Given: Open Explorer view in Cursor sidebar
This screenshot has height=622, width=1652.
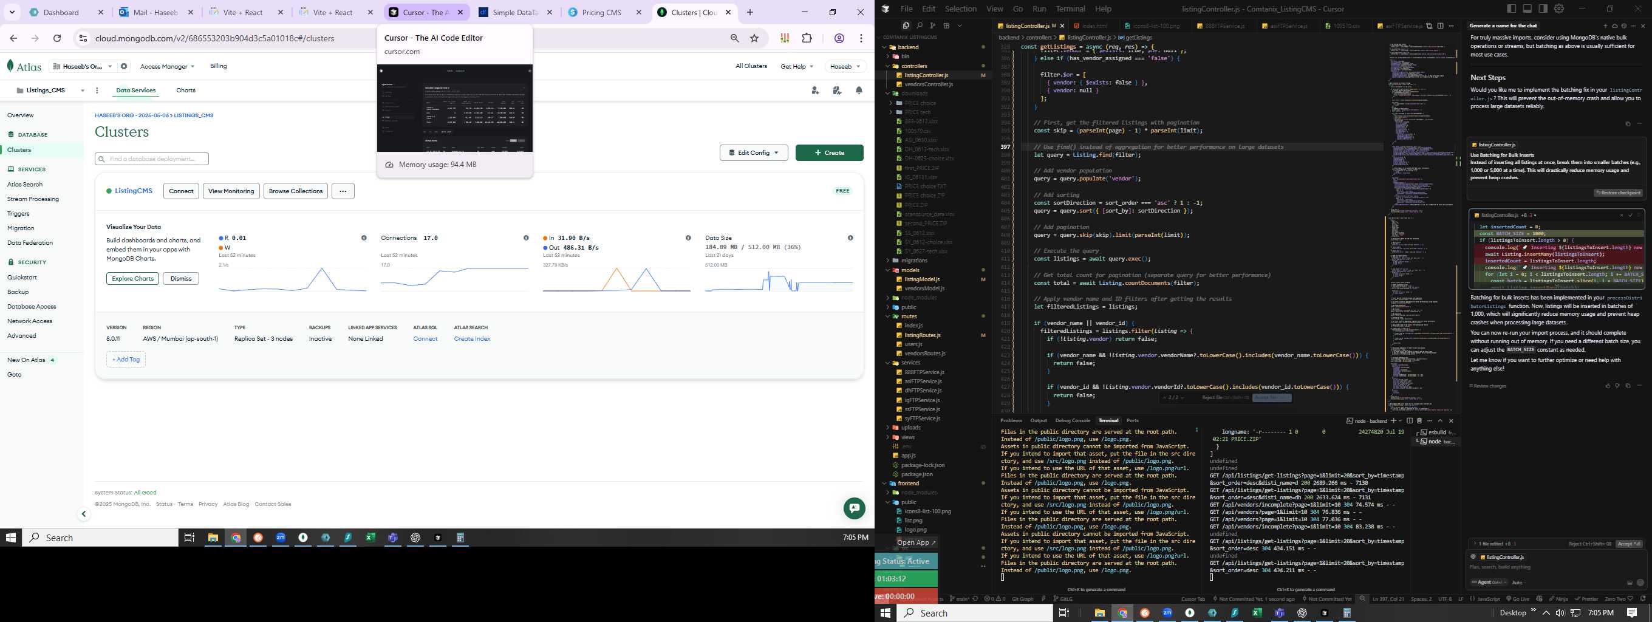Looking at the screenshot, I should [x=906, y=26].
